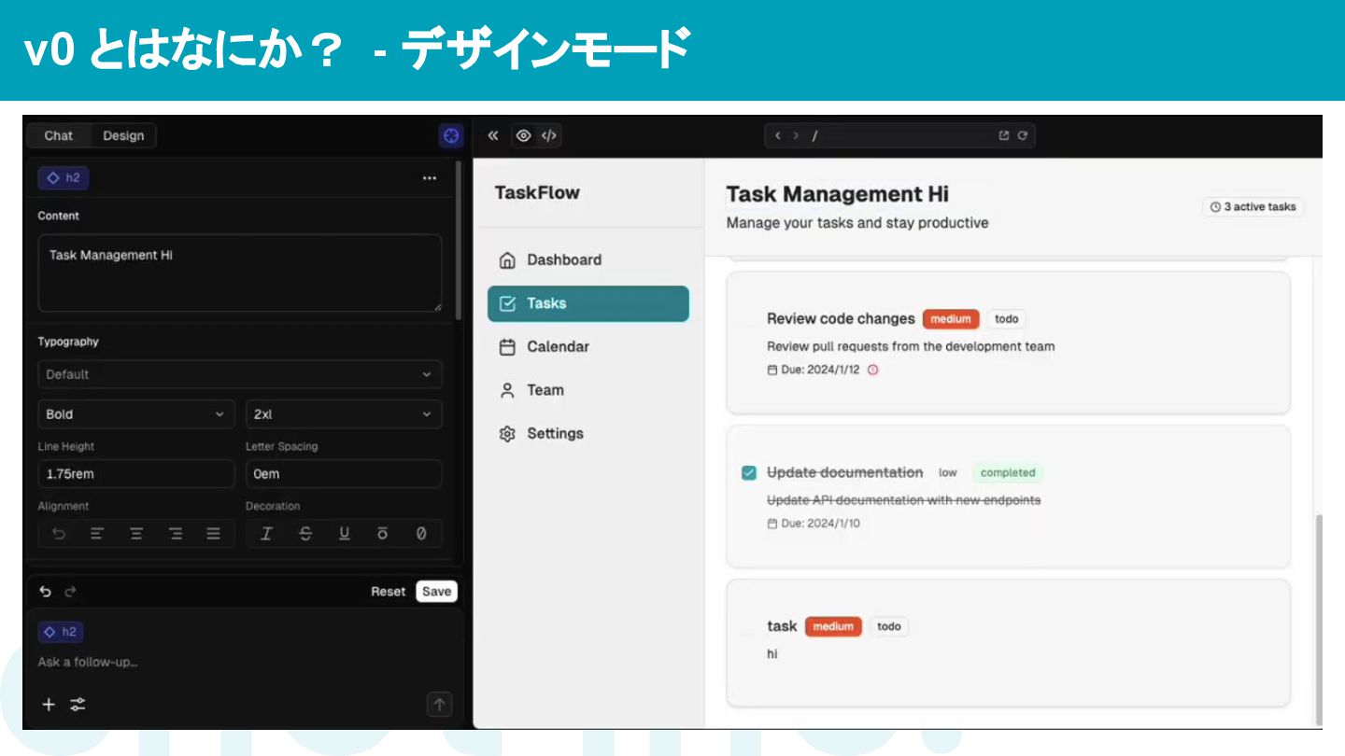1345x756 pixels.
Task: Send the follow-up with arrow button
Action: (x=440, y=705)
